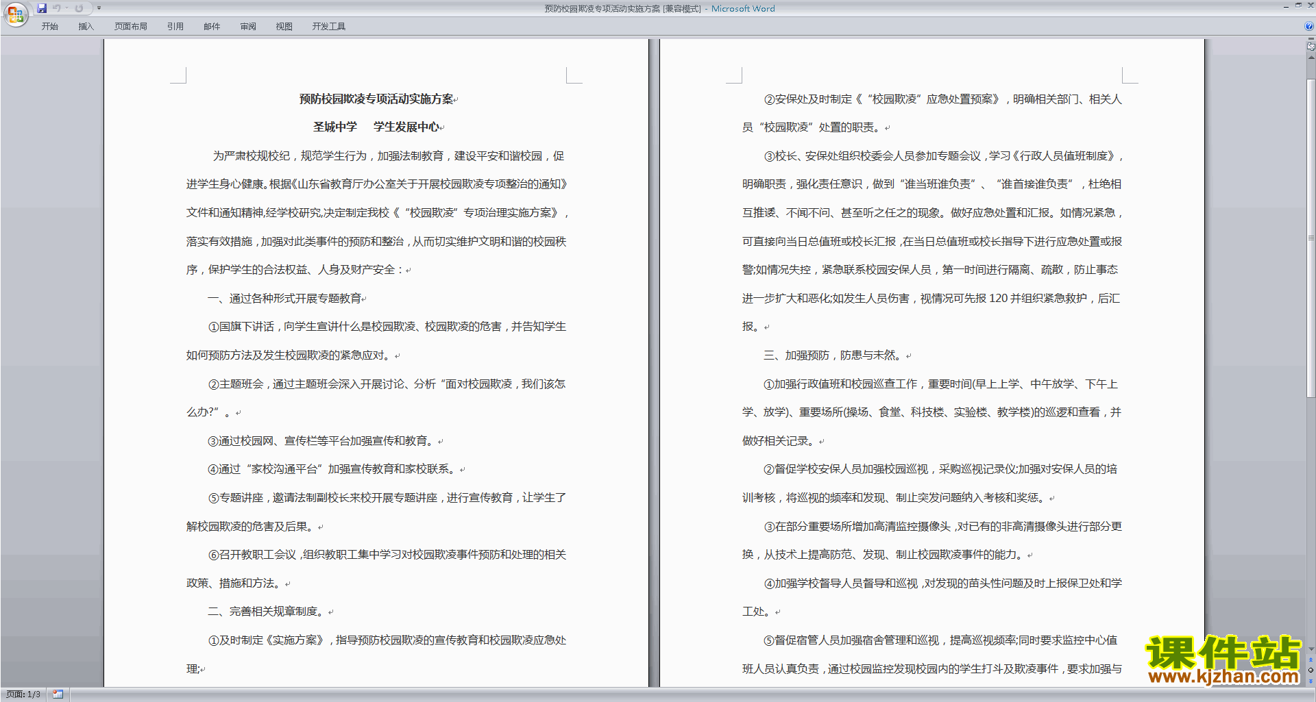Click the line ②安保处及时制定 on page two
The width and height of the screenshot is (1316, 702).
943,99
